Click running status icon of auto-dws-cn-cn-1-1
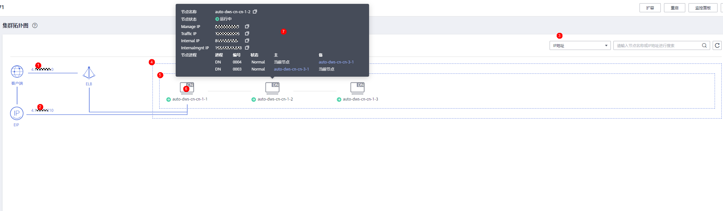Screen dimensions: 723x211 click(x=169, y=100)
